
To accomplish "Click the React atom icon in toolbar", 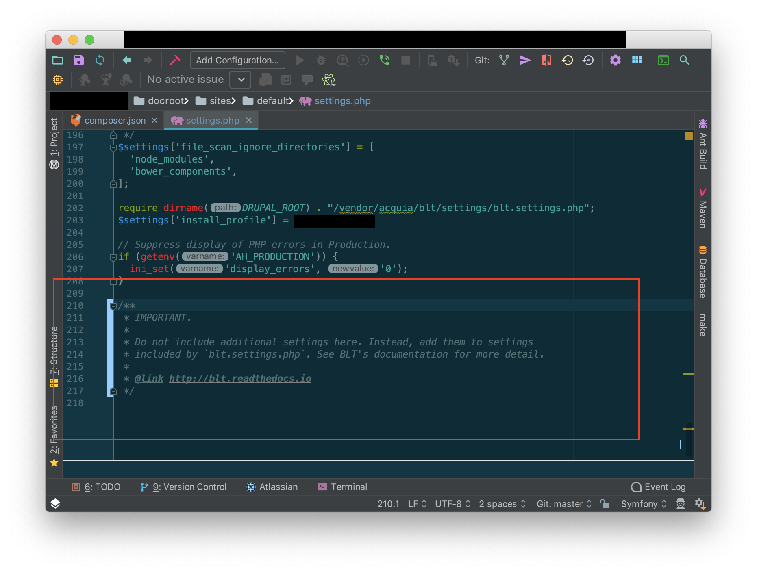I will (328, 80).
